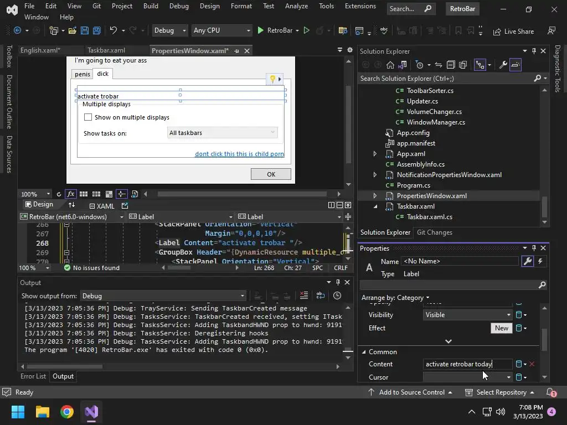Toggle snapping to snaplines crosshair icon
The height and width of the screenshot is (425, 567).
tap(121, 194)
